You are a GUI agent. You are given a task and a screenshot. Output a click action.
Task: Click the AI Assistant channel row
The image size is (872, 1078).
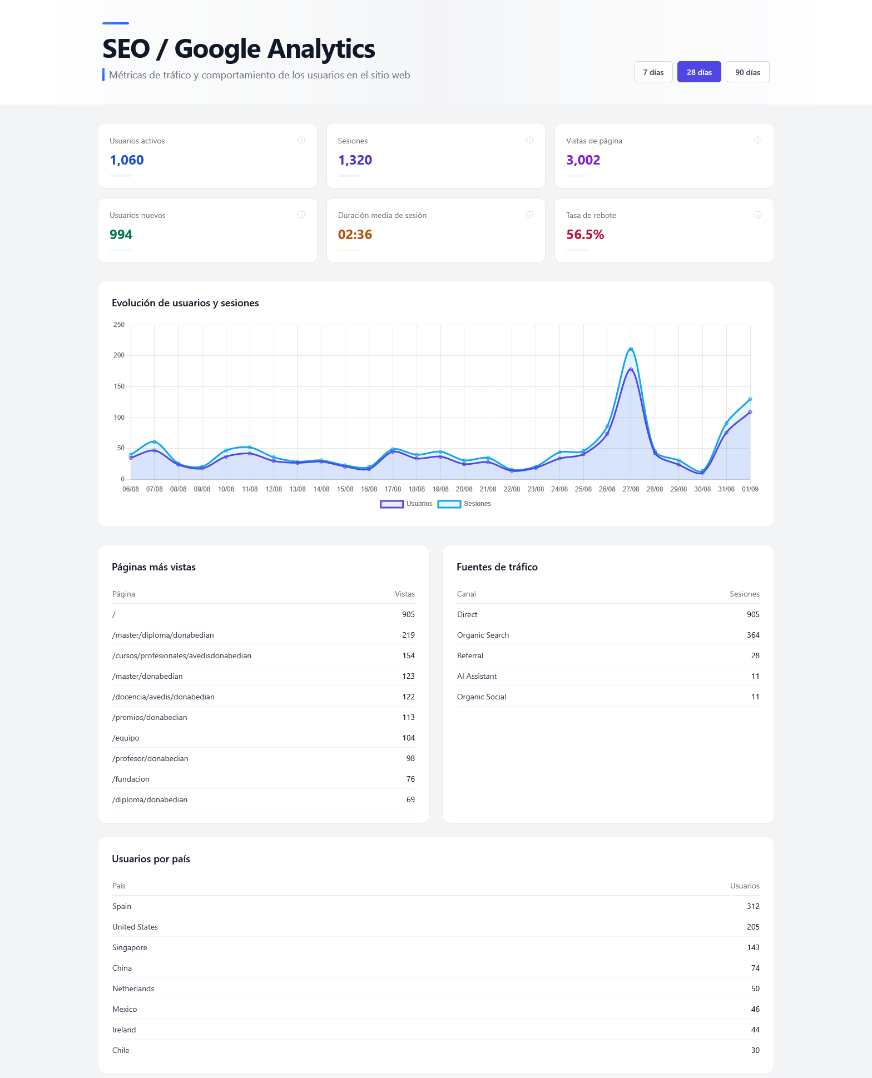[x=608, y=676]
